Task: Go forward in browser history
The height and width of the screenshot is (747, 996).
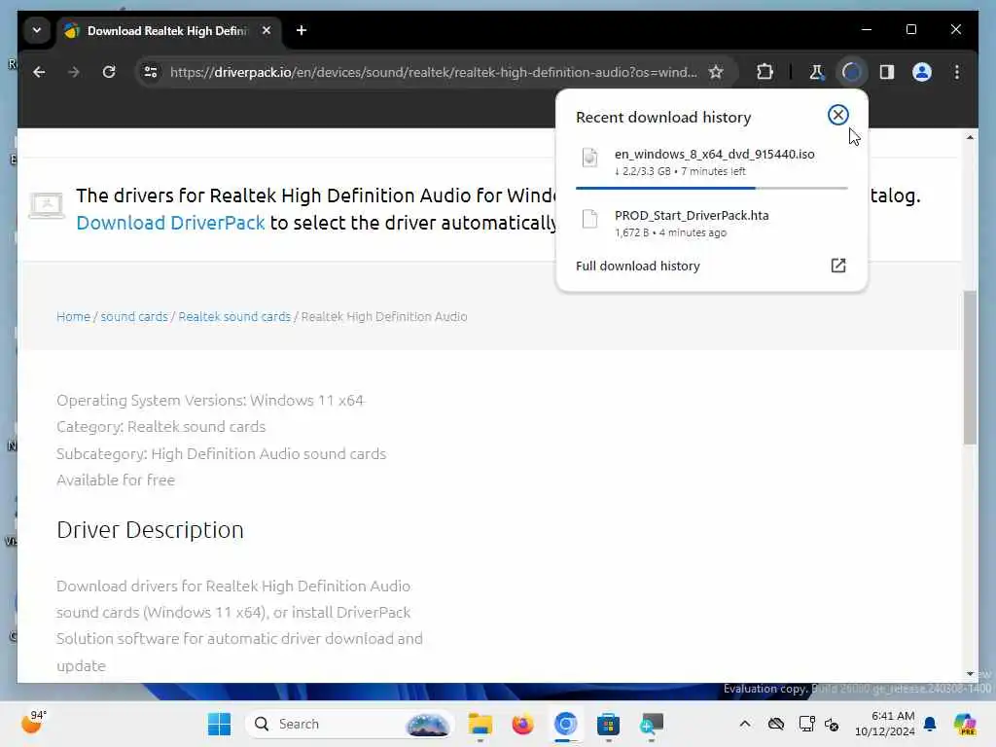Action: (74, 72)
